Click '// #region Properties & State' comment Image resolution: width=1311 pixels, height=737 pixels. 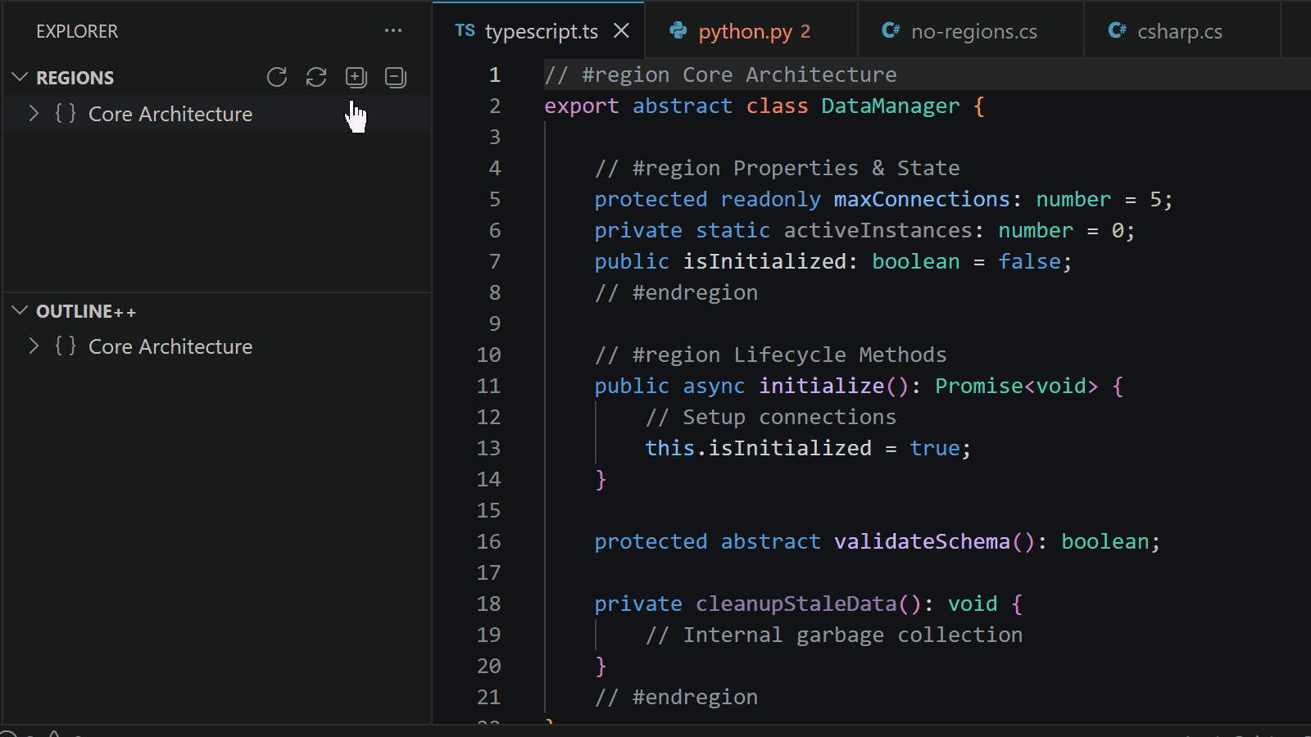[x=778, y=168]
